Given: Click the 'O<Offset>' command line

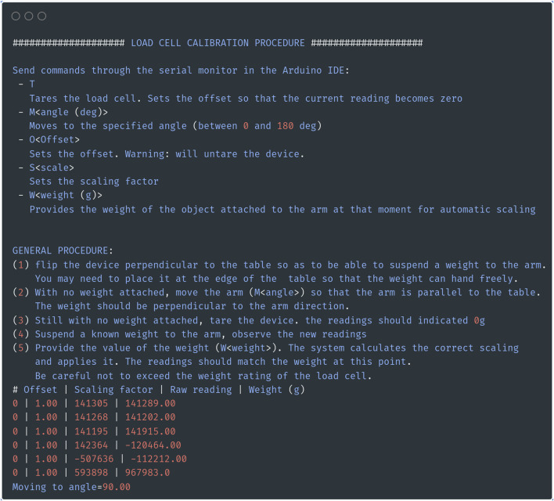Looking at the screenshot, I should pyautogui.click(x=55, y=139).
